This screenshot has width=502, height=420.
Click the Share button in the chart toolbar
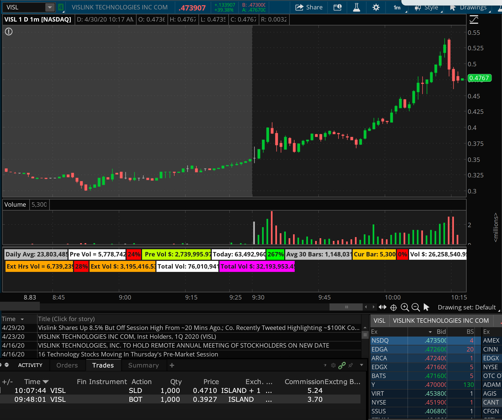pos(309,7)
